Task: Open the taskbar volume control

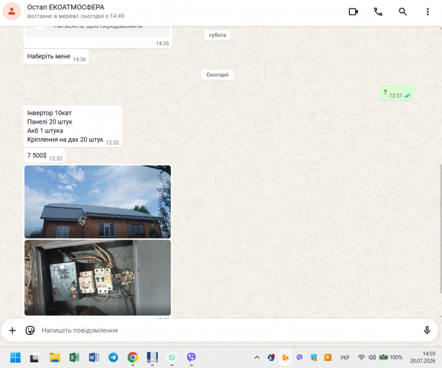Action: click(372, 357)
